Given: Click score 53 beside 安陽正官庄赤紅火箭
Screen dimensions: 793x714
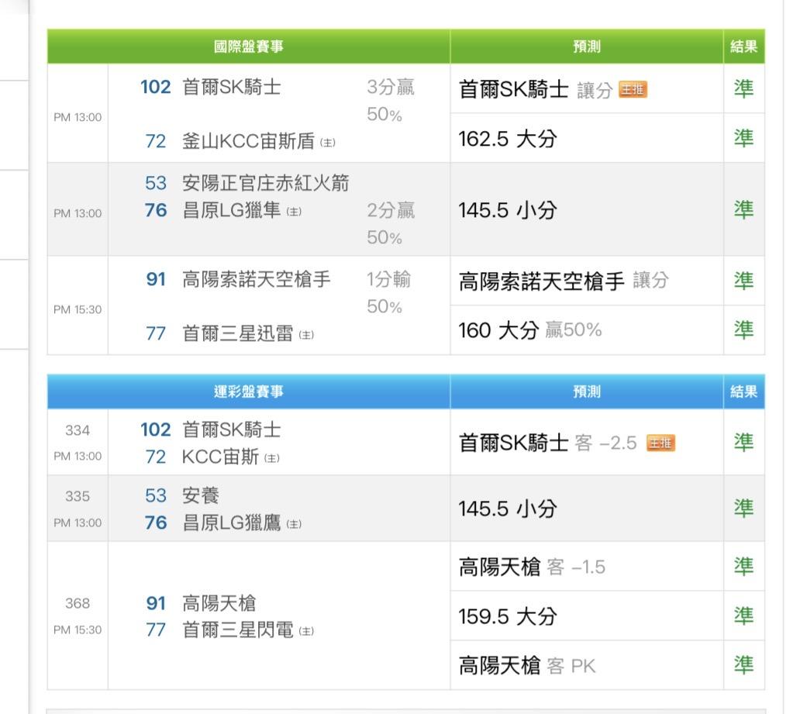Looking at the screenshot, I should coord(156,183).
